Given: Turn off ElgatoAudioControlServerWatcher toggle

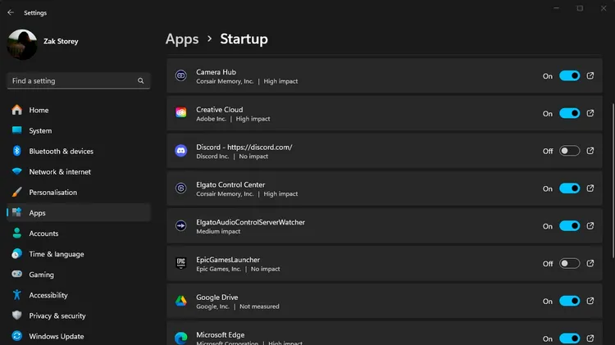Looking at the screenshot, I should [x=570, y=226].
